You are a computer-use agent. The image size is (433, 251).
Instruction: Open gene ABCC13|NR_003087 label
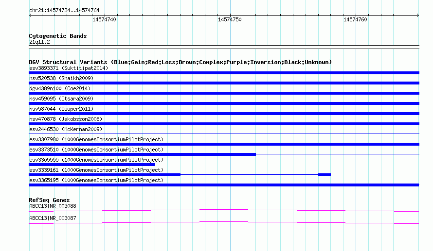coord(53,218)
